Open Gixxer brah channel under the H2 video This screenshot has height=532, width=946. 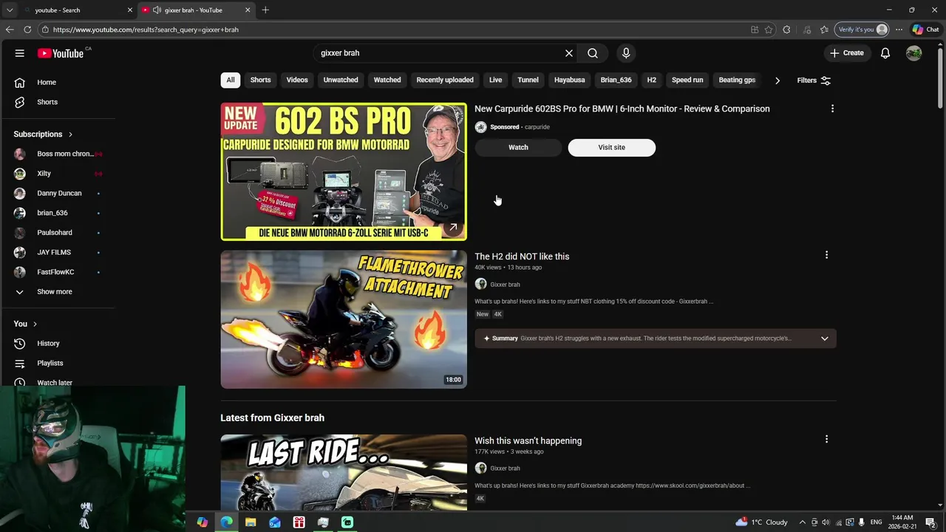pyautogui.click(x=505, y=284)
